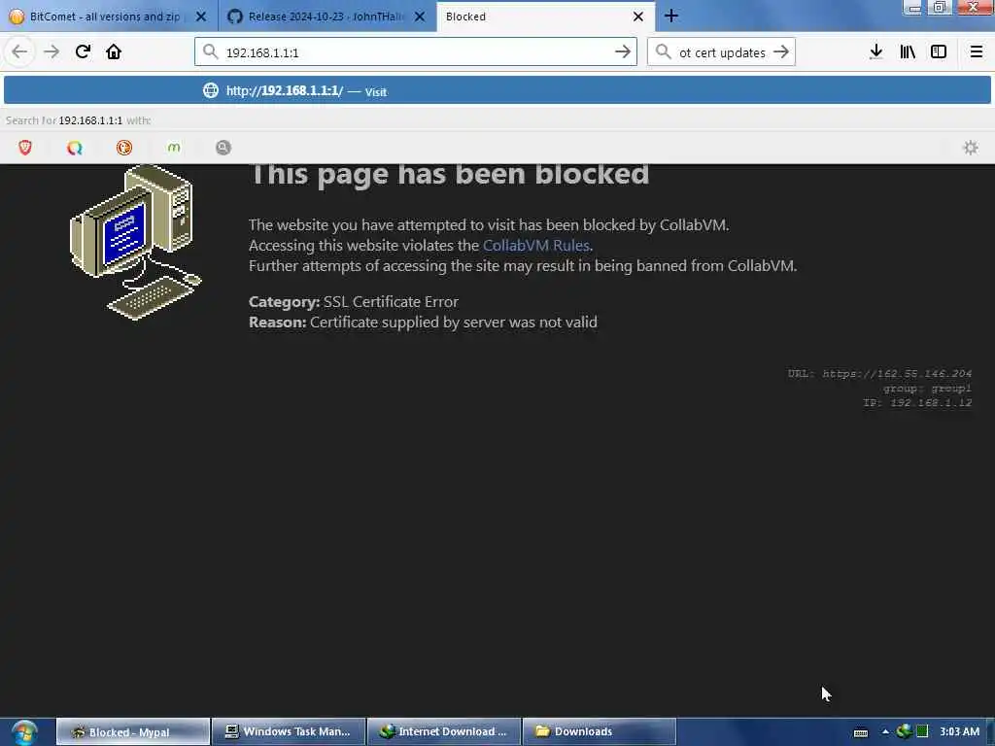The image size is (995, 746).
Task: Click the search bar go arrow
Action: click(x=781, y=52)
